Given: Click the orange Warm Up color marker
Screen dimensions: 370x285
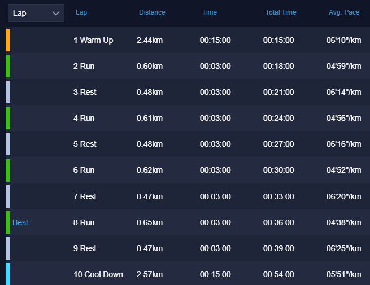Looking at the screenshot, I should click(x=8, y=40).
